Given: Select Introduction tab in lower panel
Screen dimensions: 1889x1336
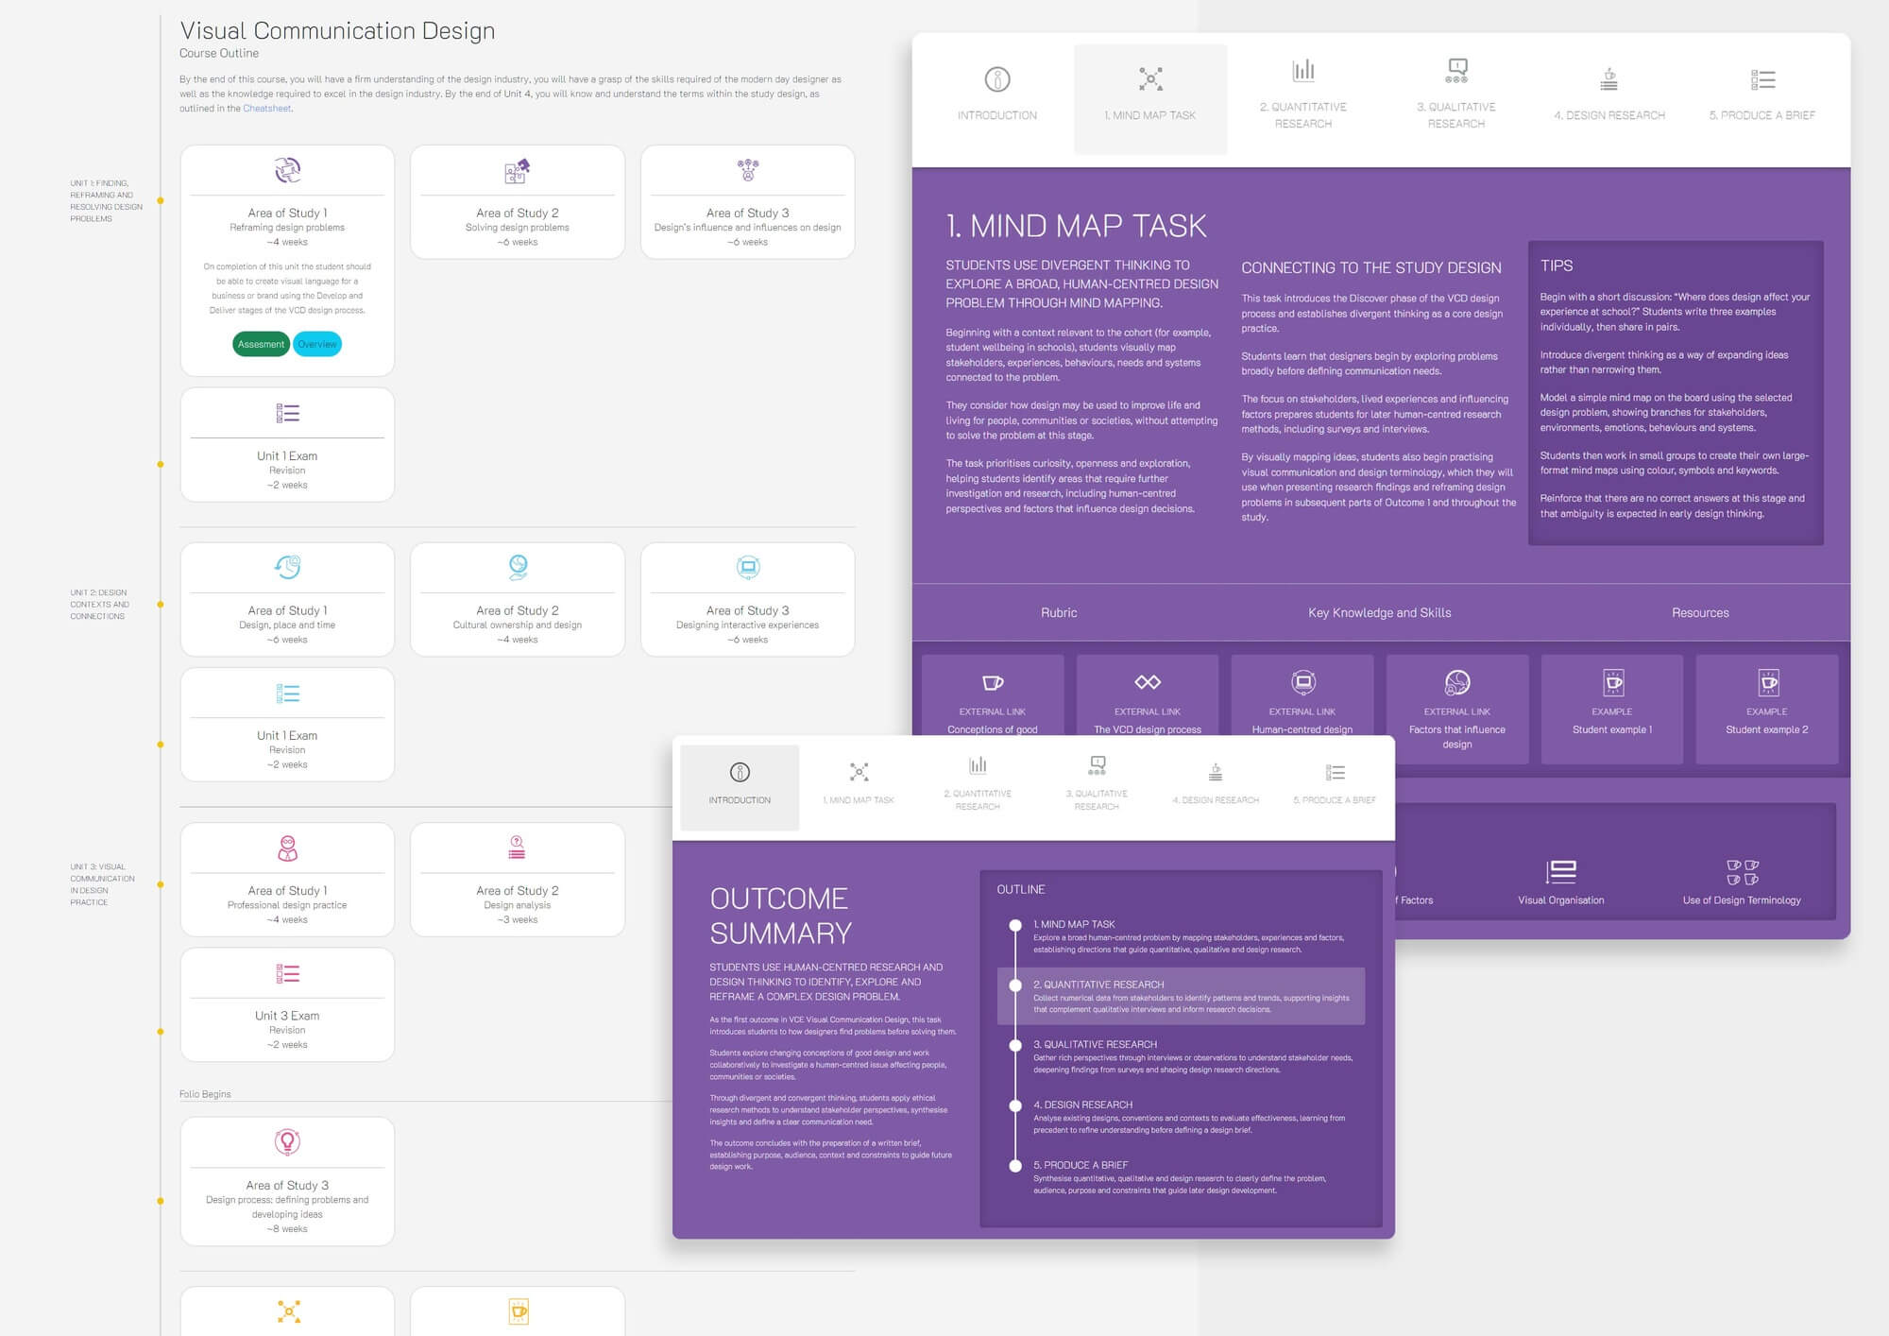Looking at the screenshot, I should (740, 787).
